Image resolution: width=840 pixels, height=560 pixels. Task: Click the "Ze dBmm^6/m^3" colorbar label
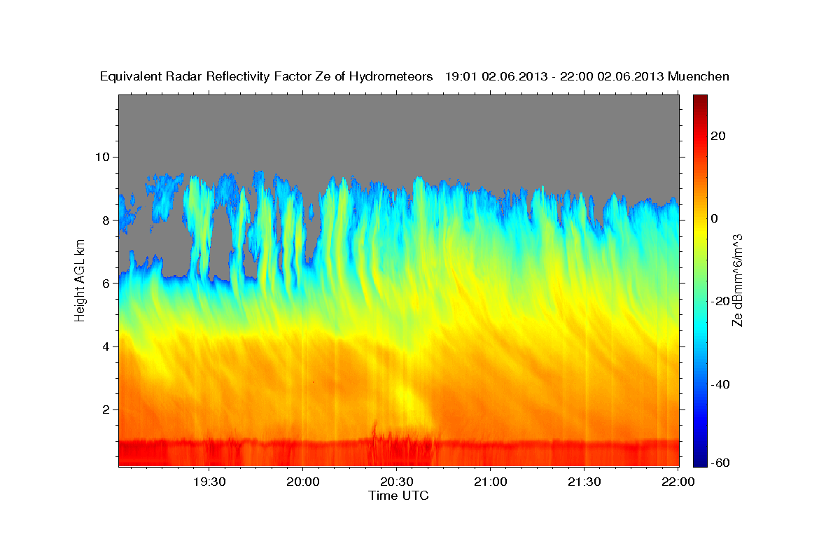[x=737, y=280]
